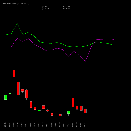
Task: Select the small red candle for 05 Jun
Action: (48, 111)
